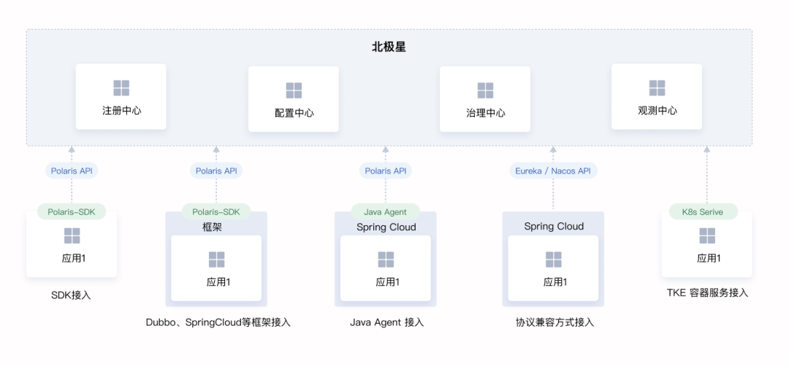Viewport: 789px width, 366px height.
Task: Click the Polaris-SDK badge on the SDK接入 card
Action: (72, 212)
